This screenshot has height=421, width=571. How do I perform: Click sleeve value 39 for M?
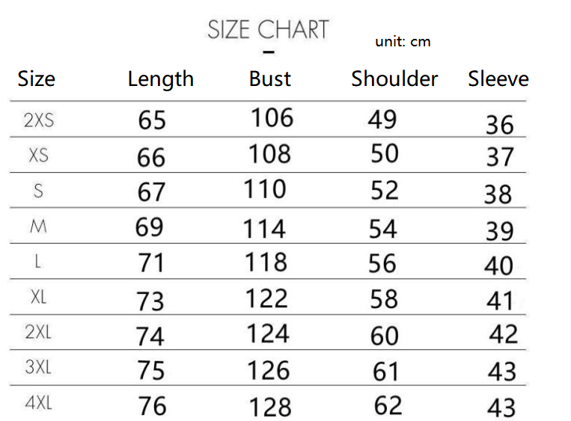click(500, 231)
